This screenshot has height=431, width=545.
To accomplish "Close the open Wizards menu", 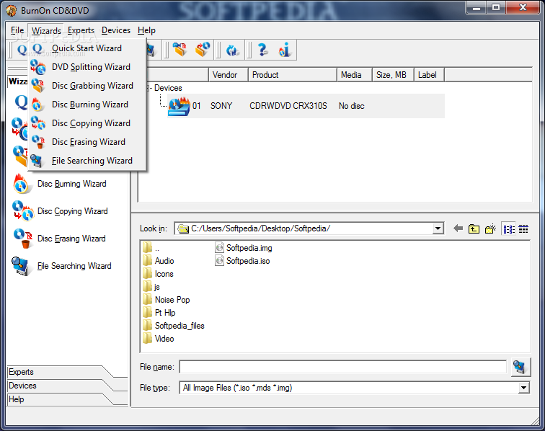I will pyautogui.click(x=46, y=30).
